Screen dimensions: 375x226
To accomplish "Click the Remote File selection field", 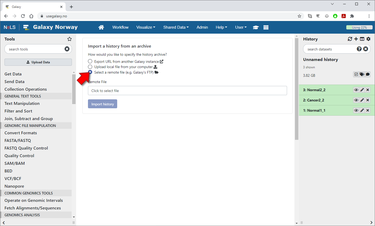I will (x=187, y=91).
